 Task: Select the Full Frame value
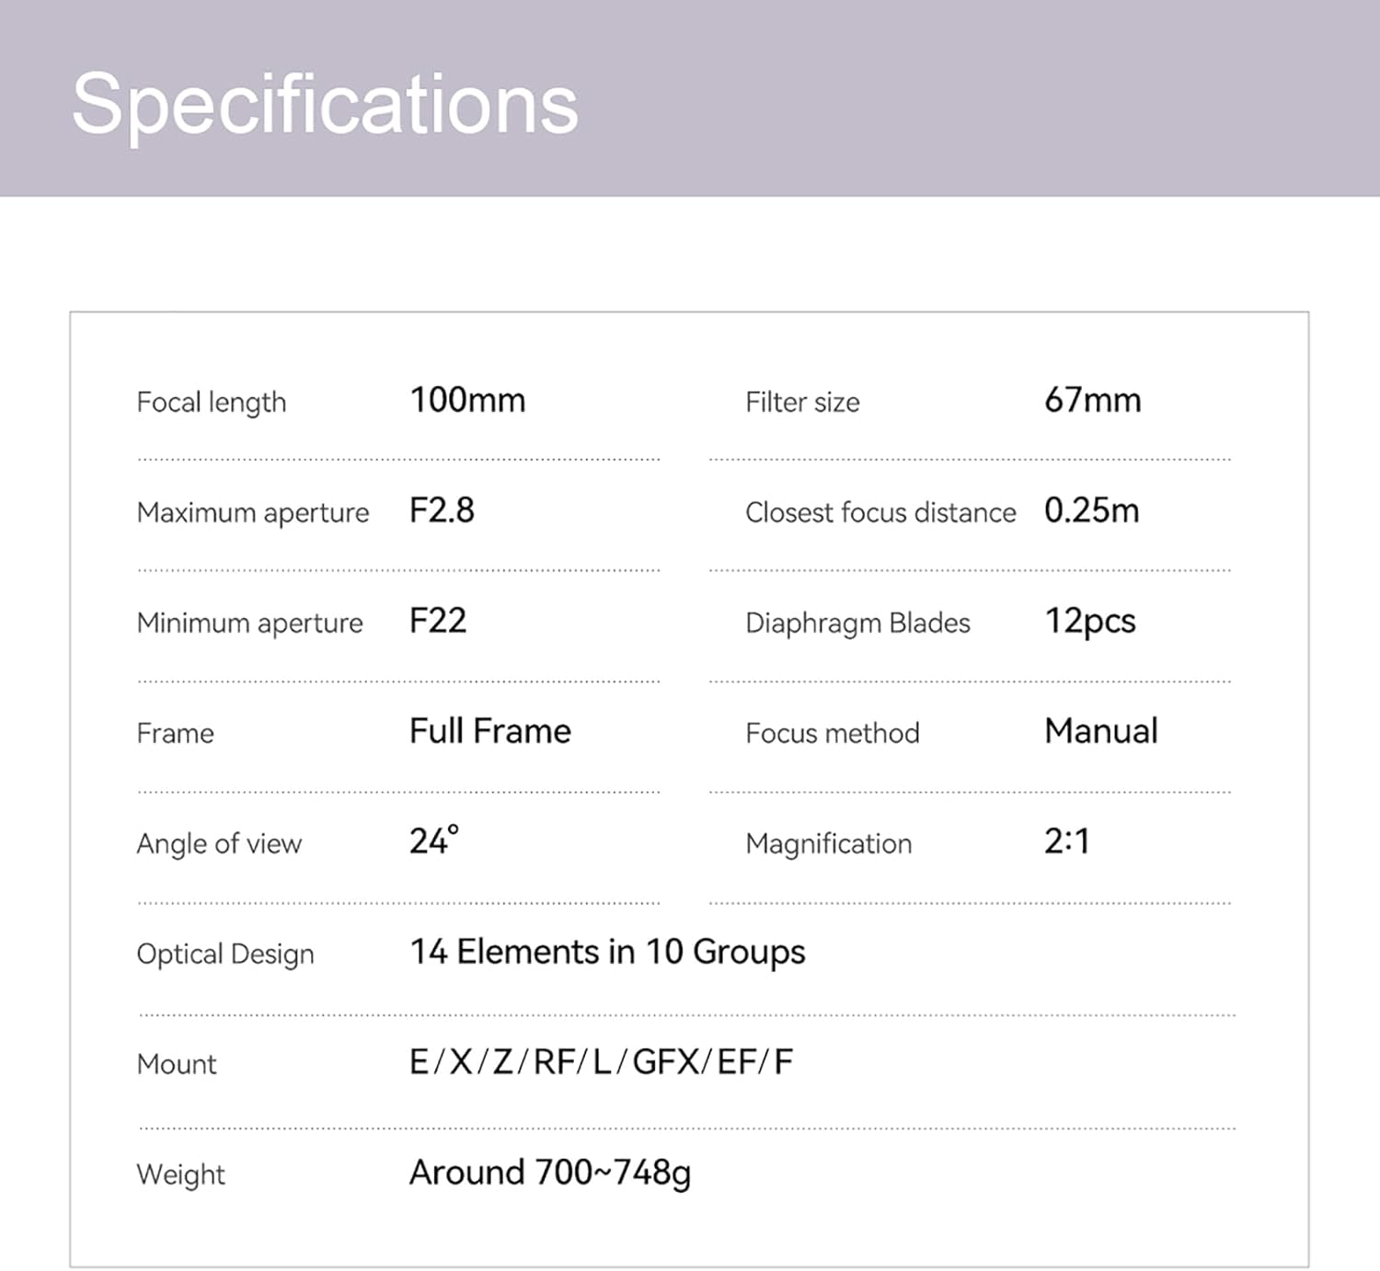[x=490, y=731]
